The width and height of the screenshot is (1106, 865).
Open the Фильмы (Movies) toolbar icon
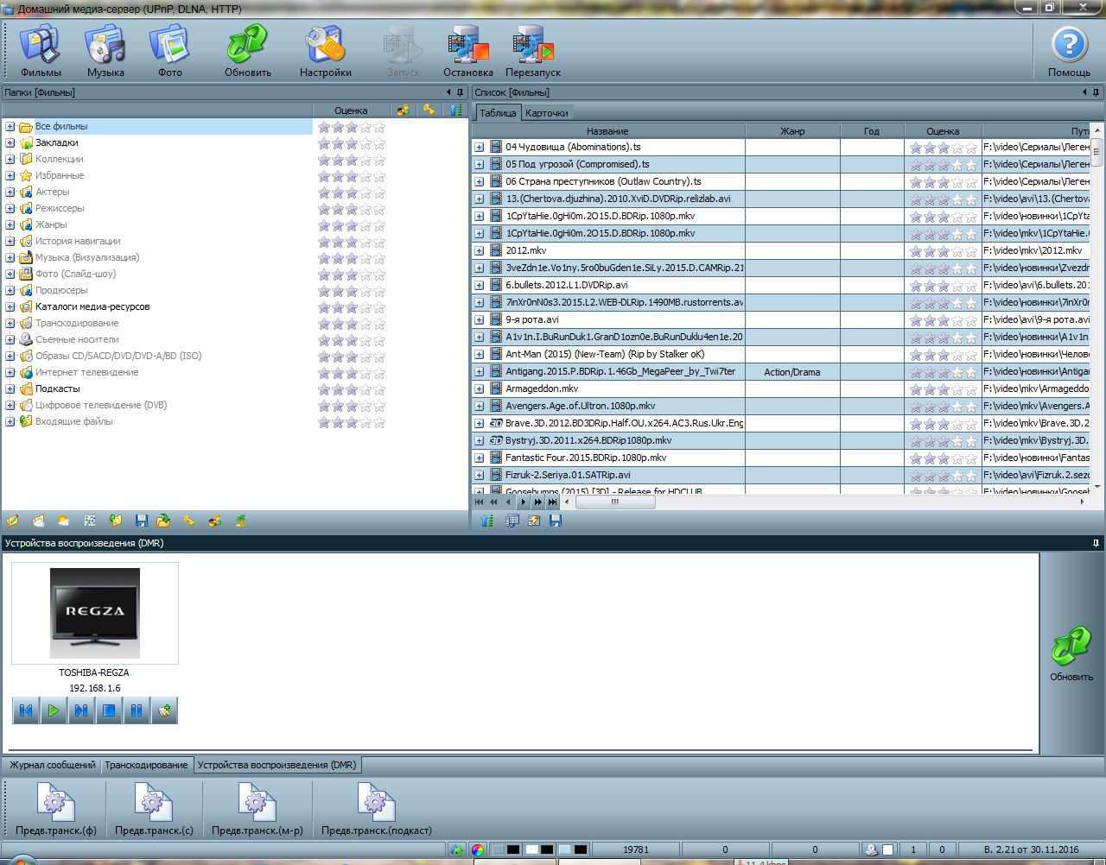click(41, 51)
